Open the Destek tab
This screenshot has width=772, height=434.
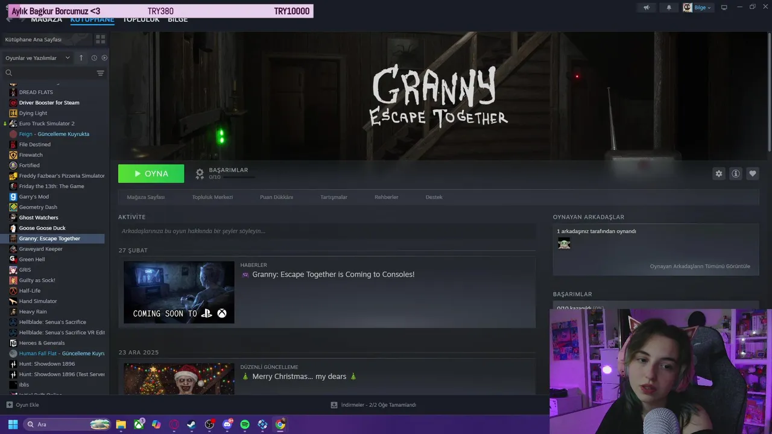pyautogui.click(x=434, y=197)
